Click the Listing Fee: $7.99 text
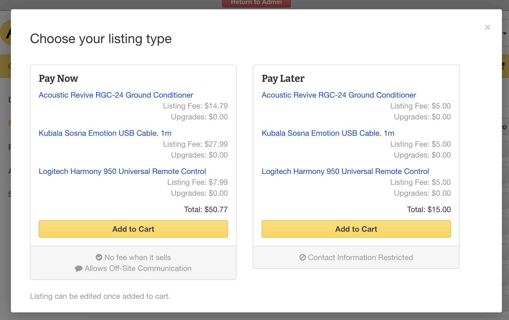This screenshot has height=320, width=509. point(197,182)
